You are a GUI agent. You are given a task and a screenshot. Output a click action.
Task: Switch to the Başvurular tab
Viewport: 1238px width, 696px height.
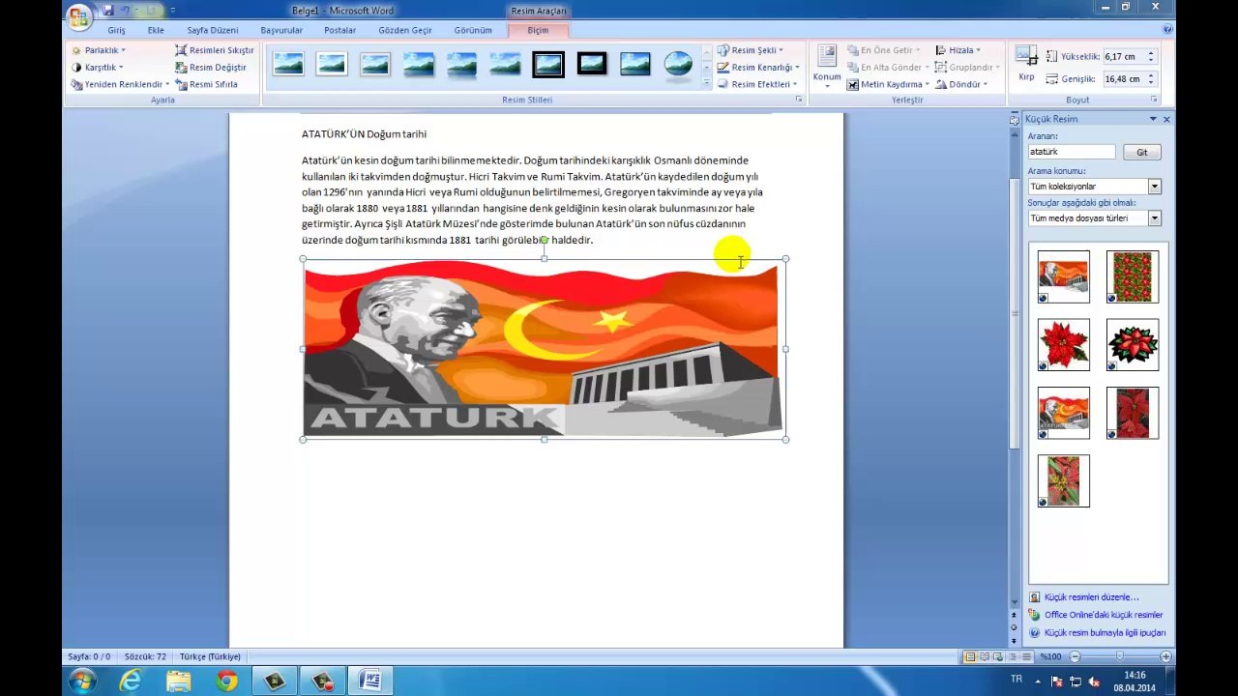coord(281,30)
